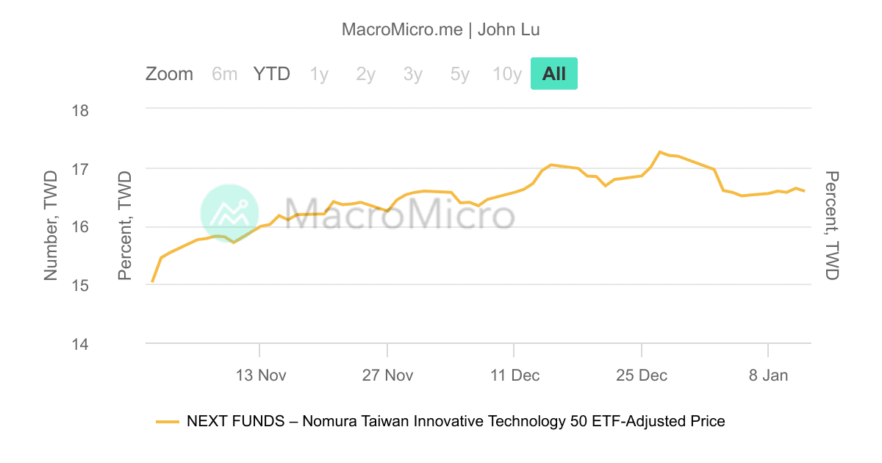Image resolution: width=882 pixels, height=463 pixels.
Task: Toggle the Nomura Taiwan ETF legend series
Action: tap(456, 421)
